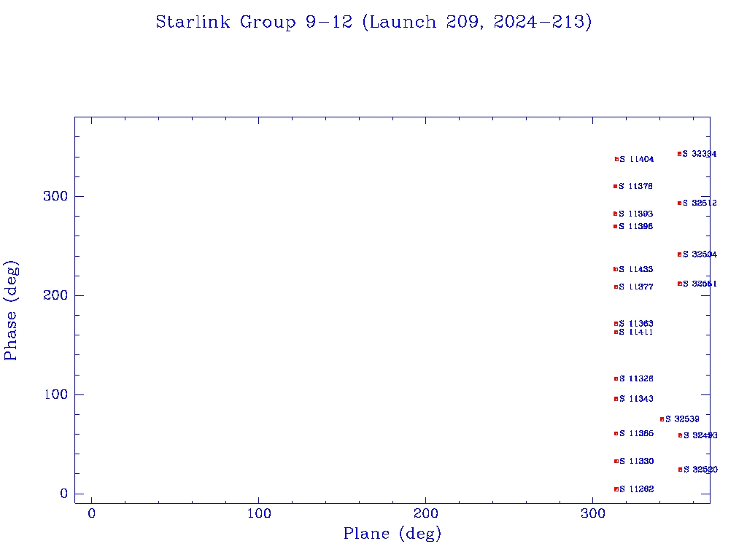
Task: Select the S 32539 data label
Action: click(x=682, y=419)
